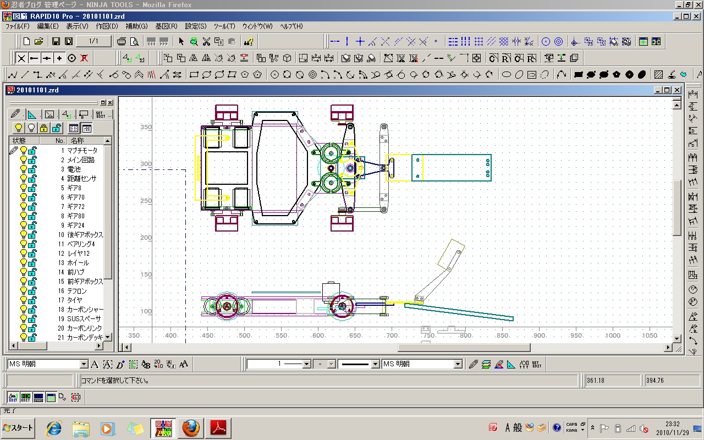Select the arrow pointer tool

click(182, 41)
